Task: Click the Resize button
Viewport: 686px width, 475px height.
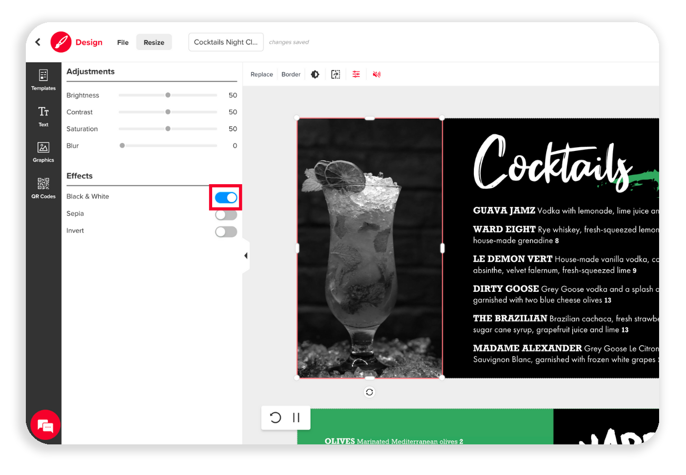Action: pyautogui.click(x=154, y=42)
